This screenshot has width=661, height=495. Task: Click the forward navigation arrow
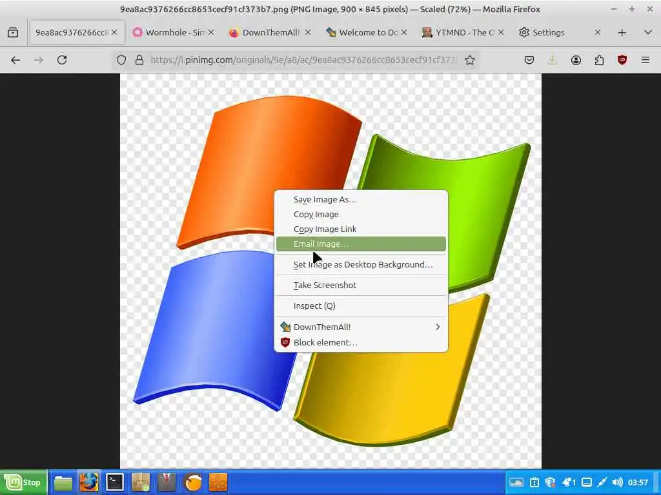click(x=39, y=60)
